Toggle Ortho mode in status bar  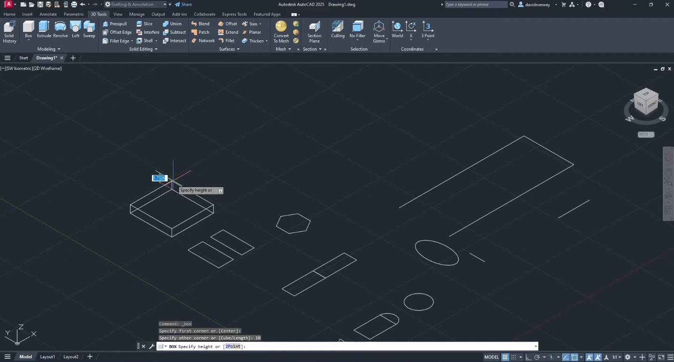(528, 357)
